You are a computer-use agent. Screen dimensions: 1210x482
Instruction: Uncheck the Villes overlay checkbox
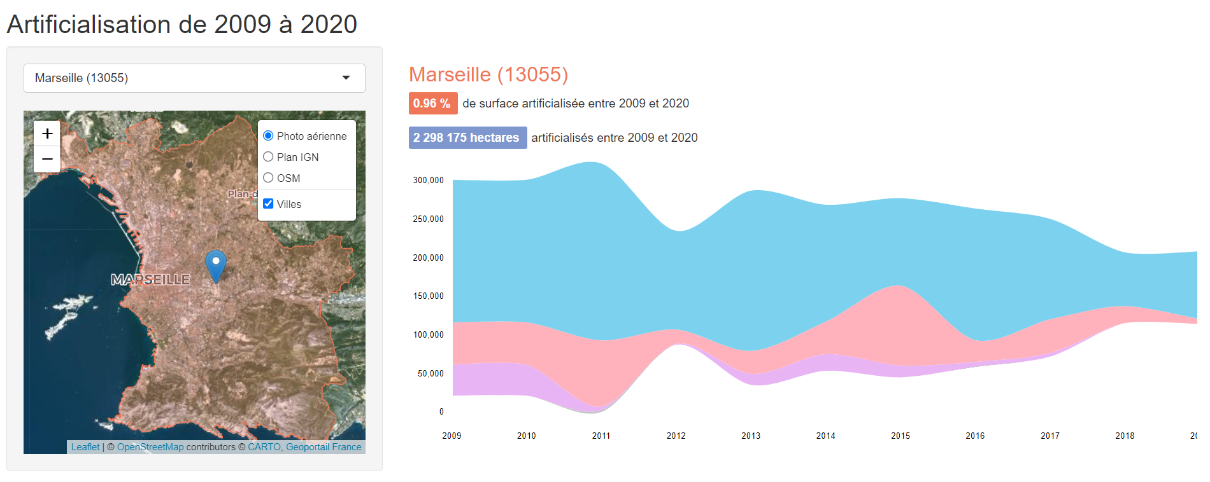[x=268, y=203]
